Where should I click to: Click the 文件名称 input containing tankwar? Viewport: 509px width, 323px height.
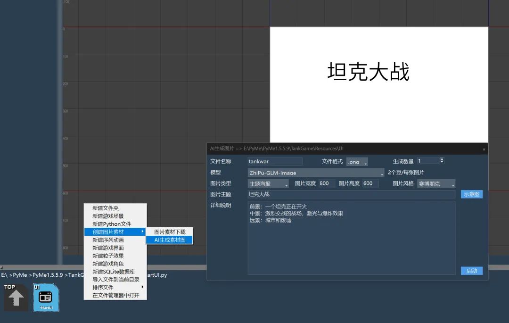point(275,161)
